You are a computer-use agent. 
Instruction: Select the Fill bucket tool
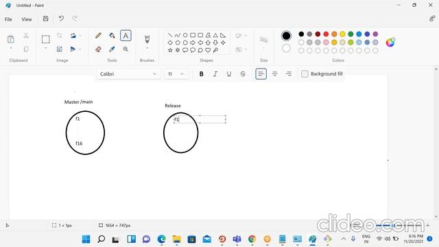pos(112,36)
